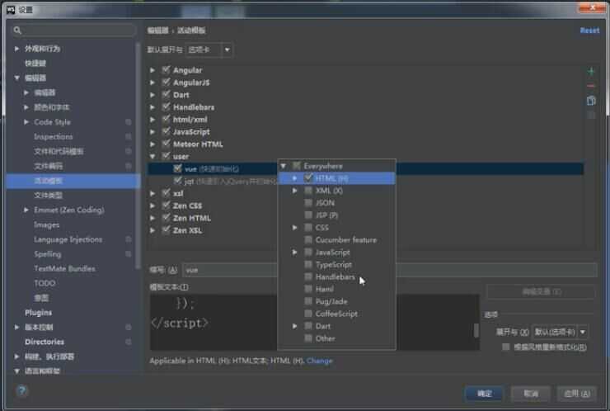The image size is (610, 411).
Task: Expand the html/xml template group
Action: [x=152, y=120]
